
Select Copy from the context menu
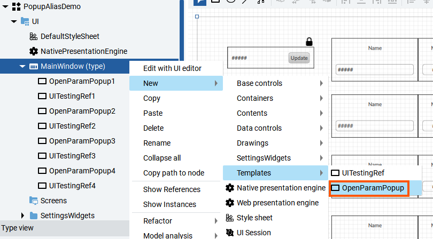(x=176, y=98)
